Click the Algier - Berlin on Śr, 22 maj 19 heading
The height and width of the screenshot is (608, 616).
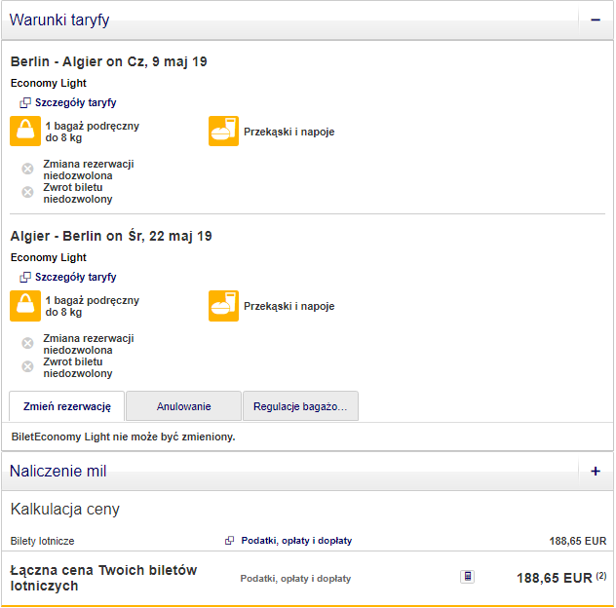click(111, 236)
